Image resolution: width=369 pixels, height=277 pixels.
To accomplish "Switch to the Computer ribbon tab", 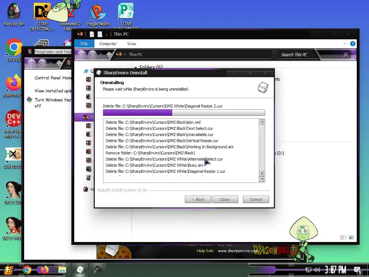I will click(108, 44).
